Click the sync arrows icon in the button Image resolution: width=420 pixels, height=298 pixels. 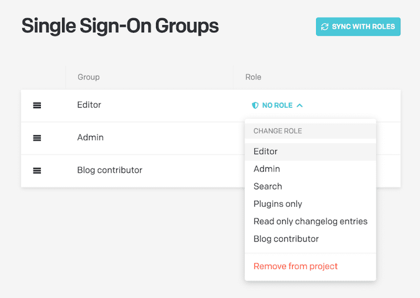point(325,27)
